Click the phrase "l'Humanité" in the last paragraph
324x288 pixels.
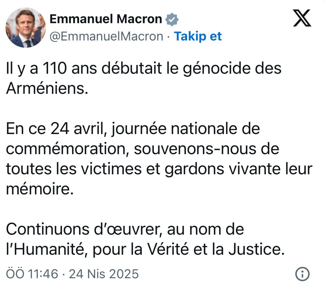45,249
